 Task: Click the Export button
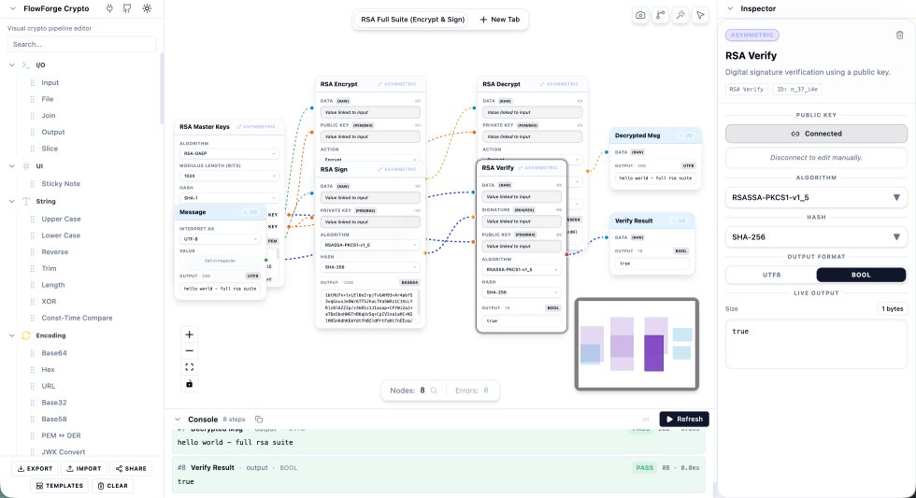tap(36, 468)
